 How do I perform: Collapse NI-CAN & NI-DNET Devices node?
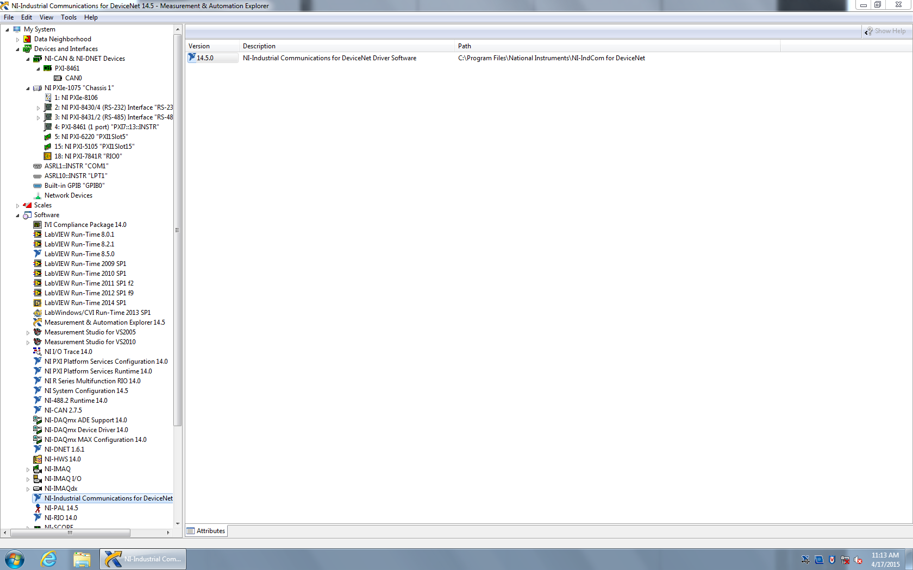[28, 59]
